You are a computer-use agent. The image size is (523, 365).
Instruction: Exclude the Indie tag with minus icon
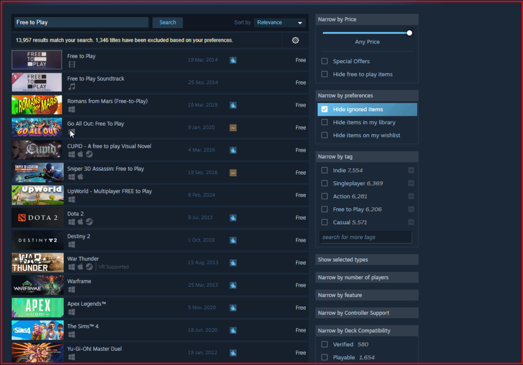[411, 171]
